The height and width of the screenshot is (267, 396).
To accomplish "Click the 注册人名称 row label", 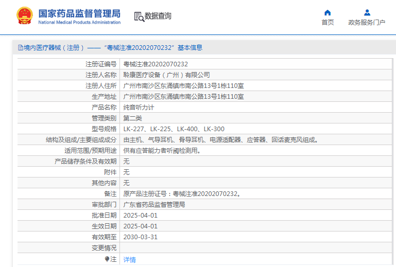I will click(x=101, y=75).
